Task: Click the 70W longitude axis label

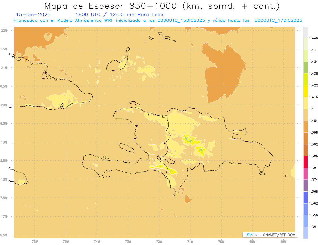Action: [221, 242]
